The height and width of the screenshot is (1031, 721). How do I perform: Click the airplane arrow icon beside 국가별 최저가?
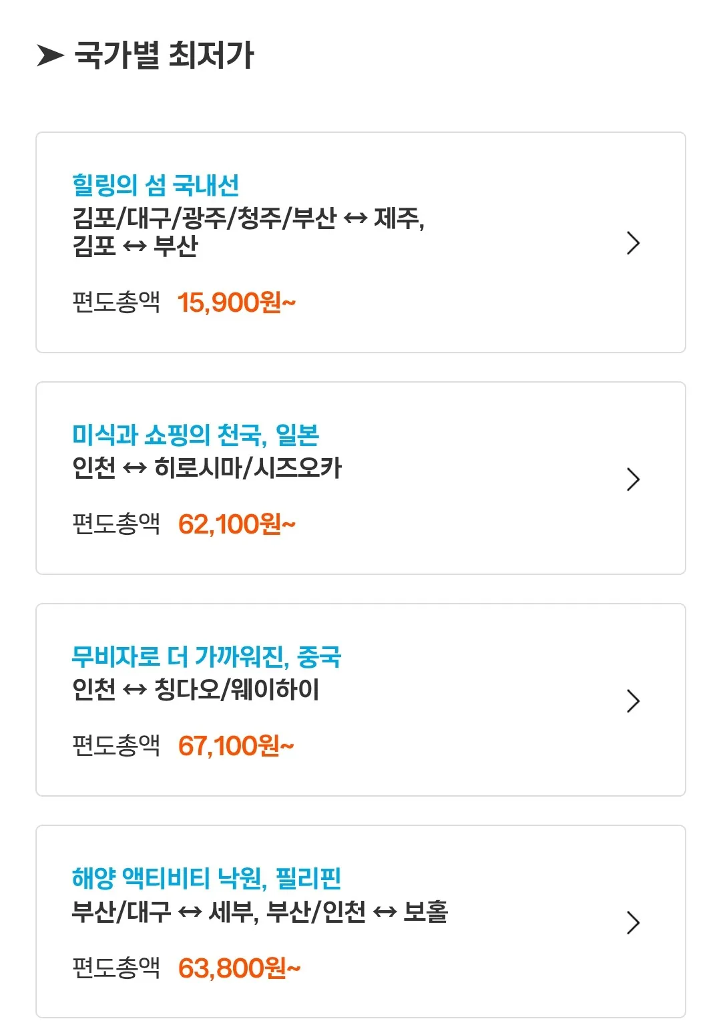coord(50,55)
